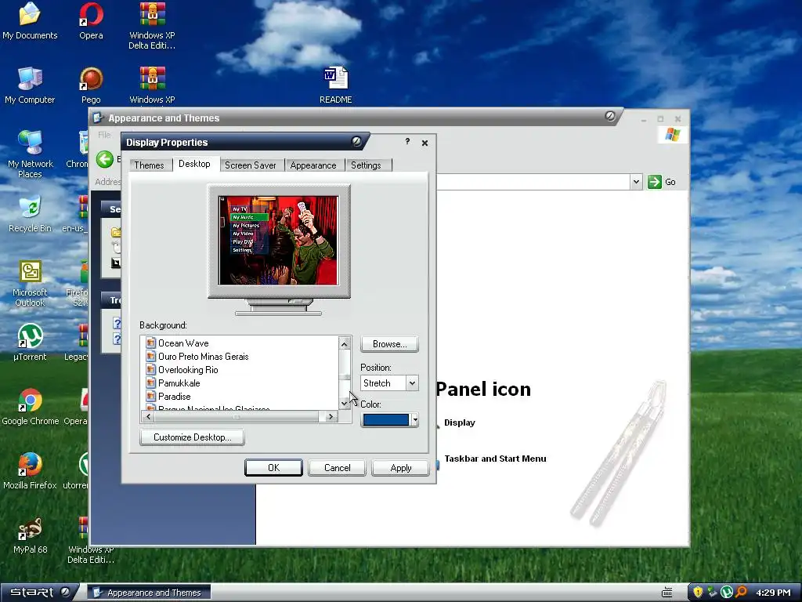Click the orange magnifier tray icon
The height and width of the screenshot is (602, 802).
[741, 593]
